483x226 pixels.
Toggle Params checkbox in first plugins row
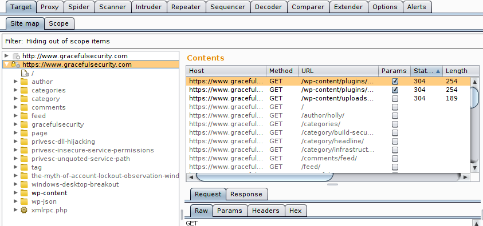[395, 81]
